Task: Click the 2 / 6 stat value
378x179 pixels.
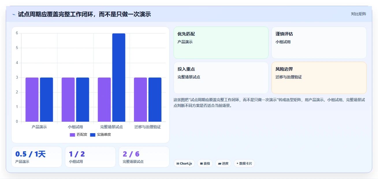Action: pyautogui.click(x=131, y=154)
